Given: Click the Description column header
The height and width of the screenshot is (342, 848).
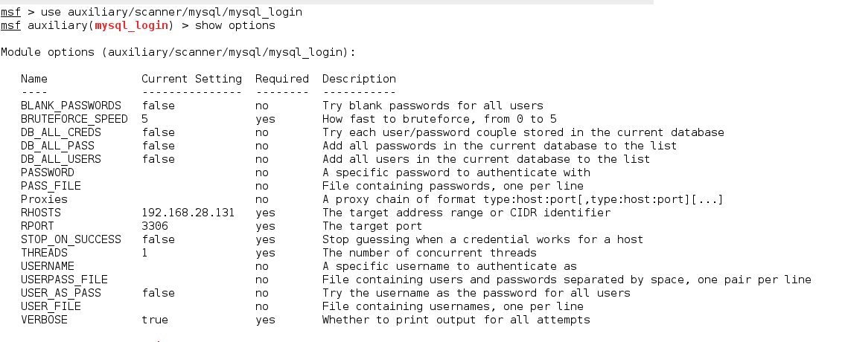Looking at the screenshot, I should tap(359, 79).
